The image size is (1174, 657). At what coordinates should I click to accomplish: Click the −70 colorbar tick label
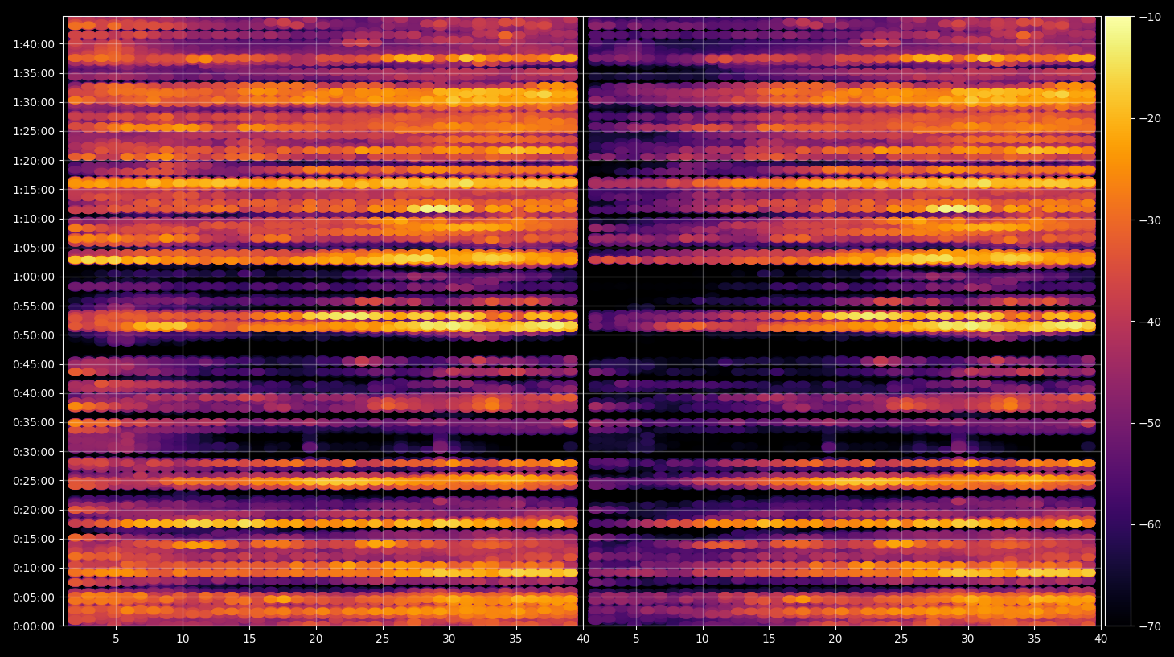(x=1150, y=626)
